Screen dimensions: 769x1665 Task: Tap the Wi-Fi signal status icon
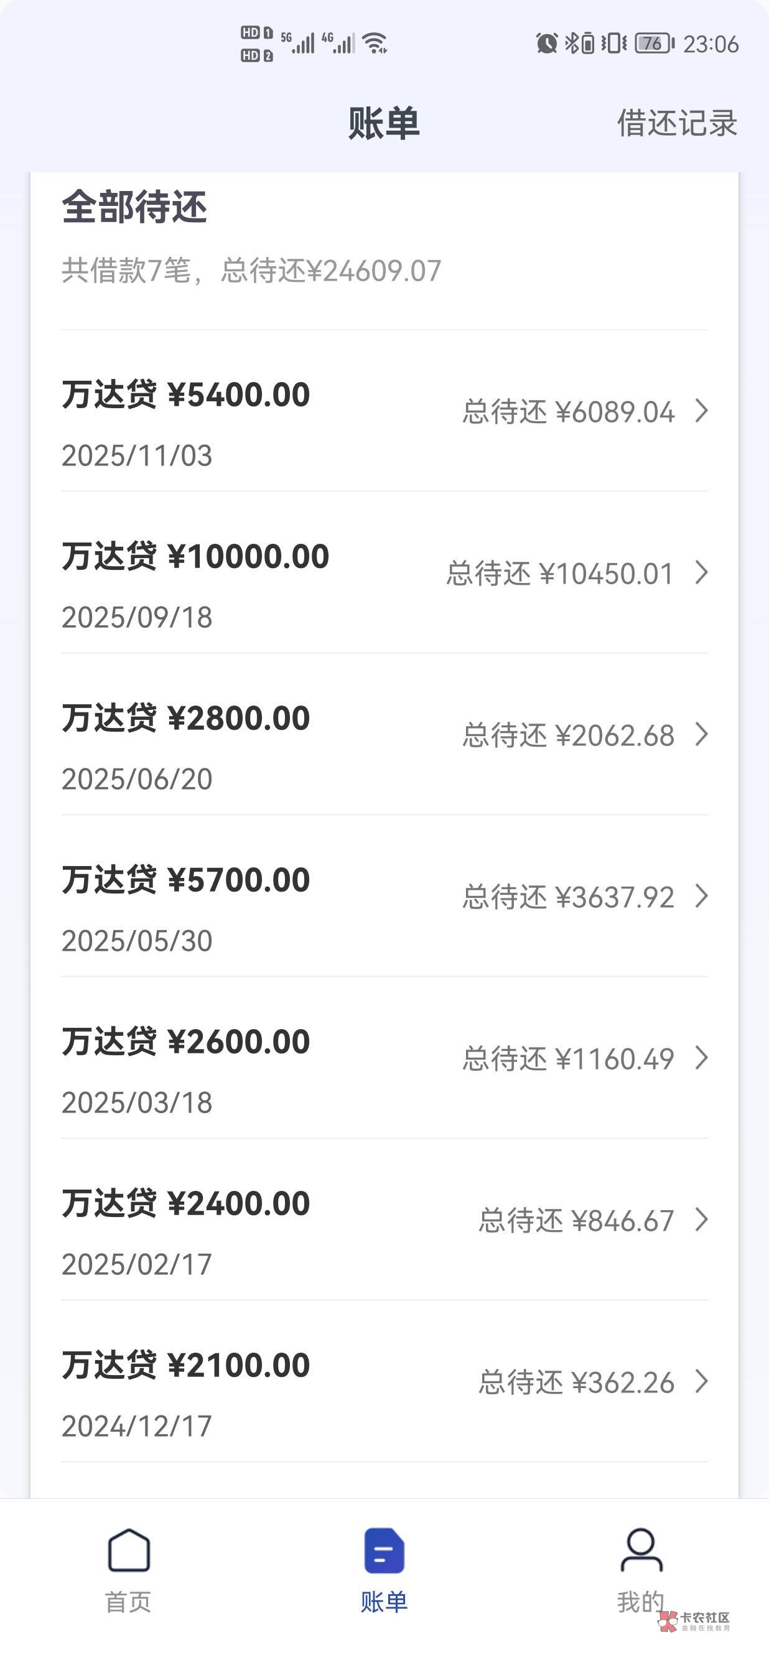tap(375, 44)
